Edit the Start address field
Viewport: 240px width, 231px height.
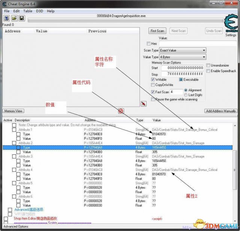coord(183,68)
